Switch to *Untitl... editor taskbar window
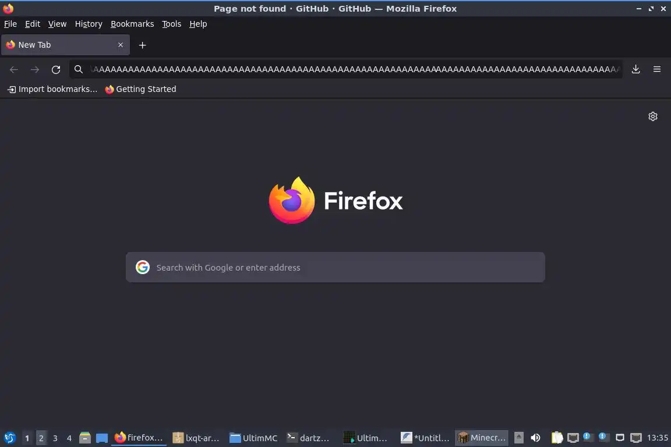The width and height of the screenshot is (671, 447). (x=425, y=438)
